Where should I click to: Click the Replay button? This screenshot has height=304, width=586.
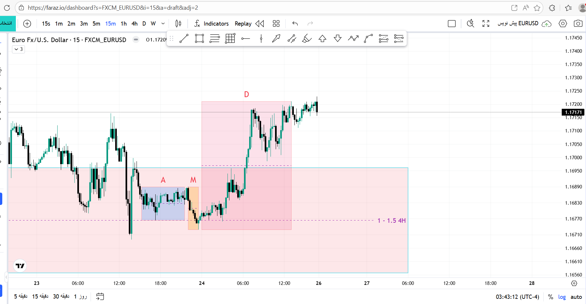coord(243,24)
